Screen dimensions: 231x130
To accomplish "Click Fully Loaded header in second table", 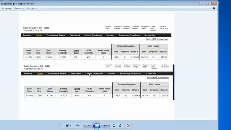I will (x=155, y=84).
